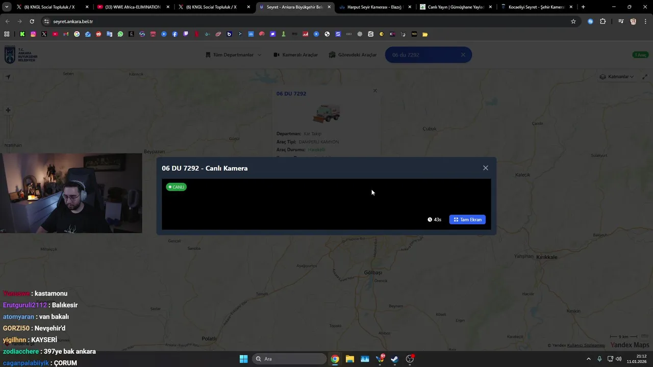Open Chrome from the taskbar
Image resolution: width=653 pixels, height=367 pixels.
[335, 359]
